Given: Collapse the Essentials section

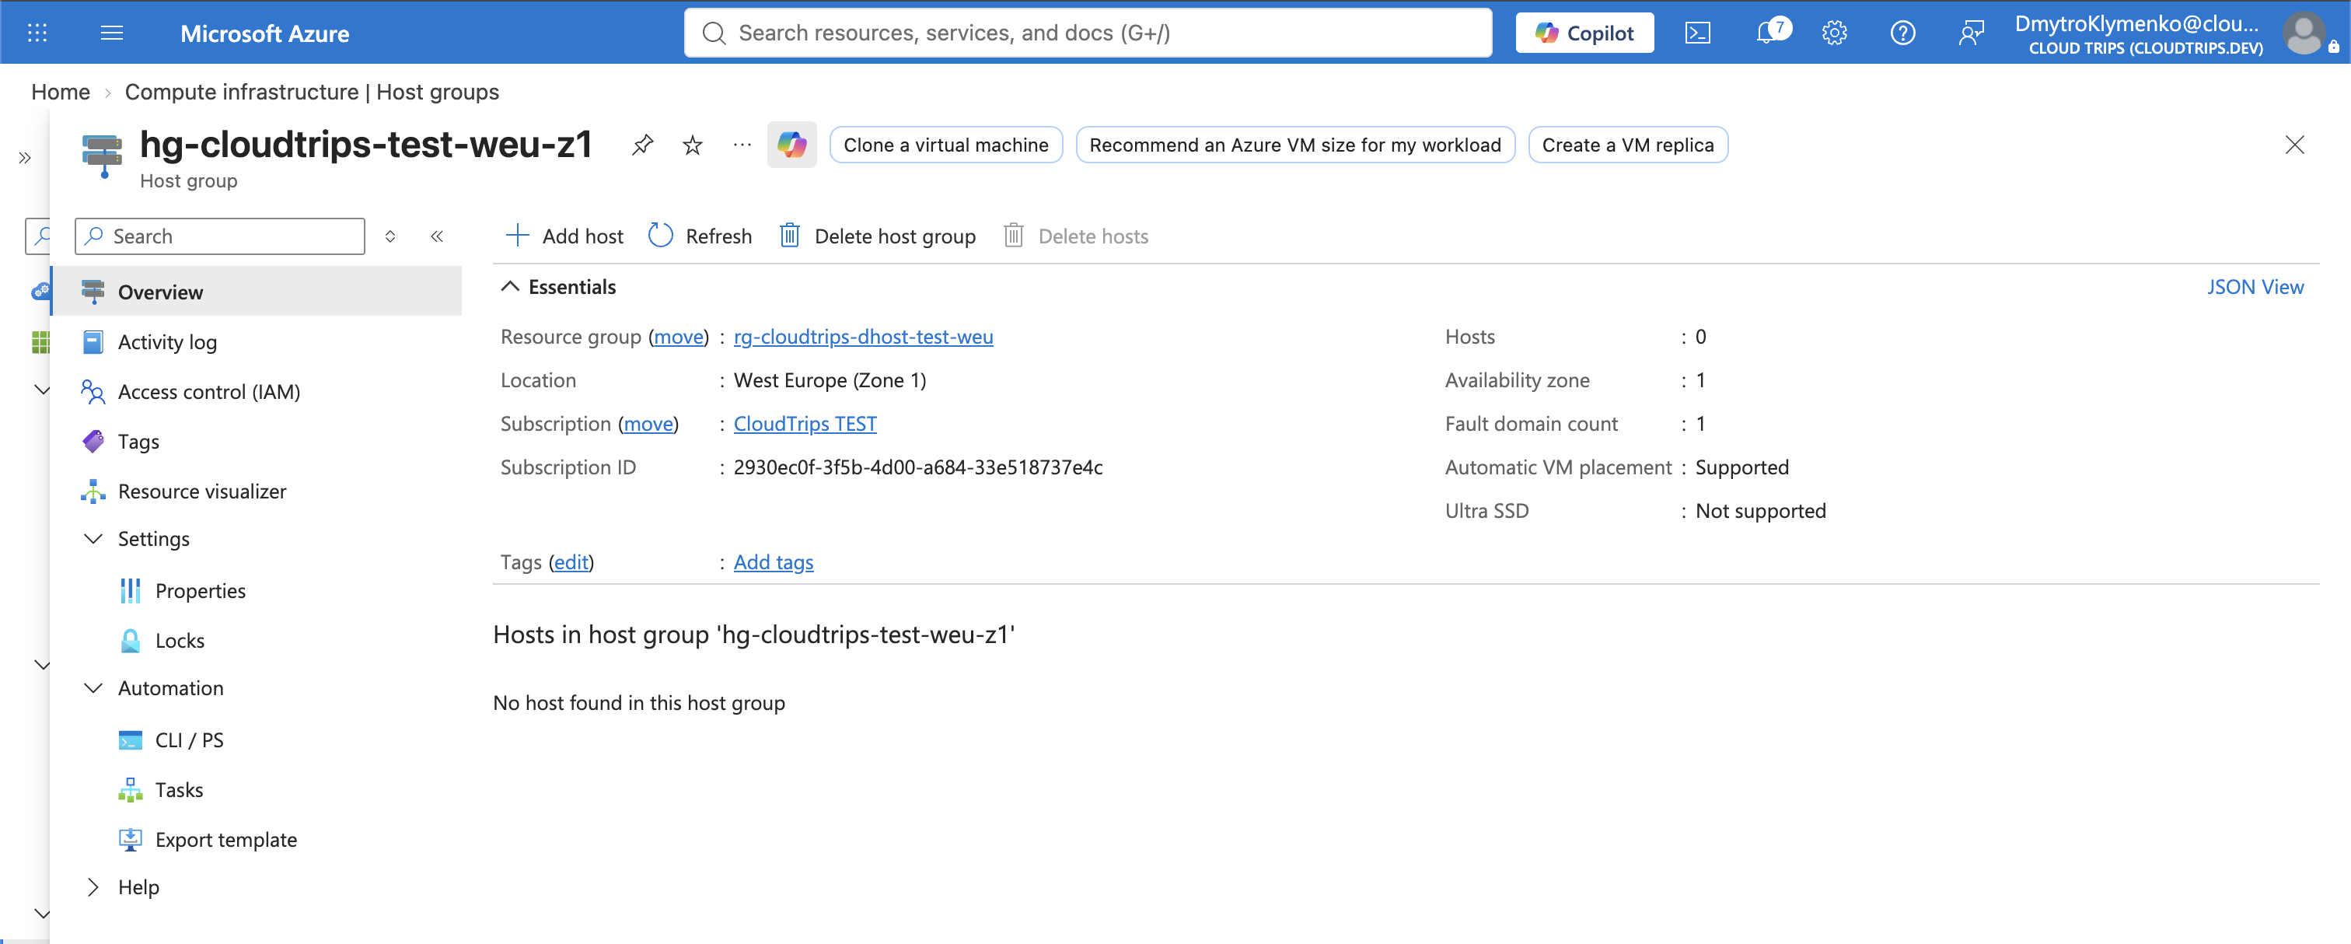Looking at the screenshot, I should (x=558, y=287).
